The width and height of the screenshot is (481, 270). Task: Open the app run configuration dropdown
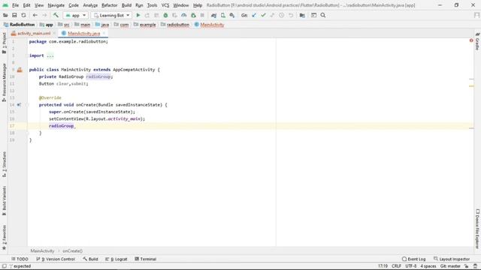click(75, 15)
